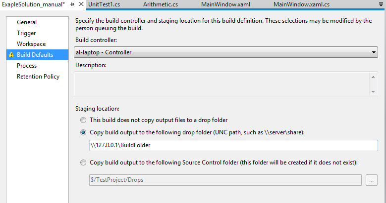Screen dimensions: 386x203
Task: Pin the ExapleSolution_manual tab
Action: click(72, 4)
